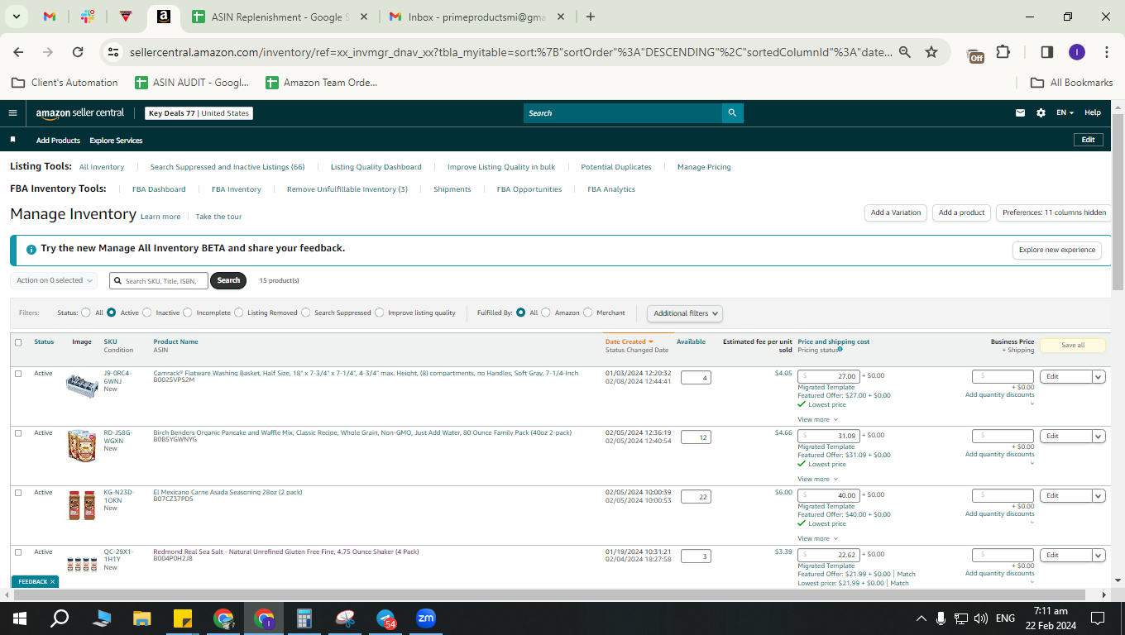Select the 'Search Suppressed' status filter
The height and width of the screenshot is (635, 1125).
[x=306, y=313]
